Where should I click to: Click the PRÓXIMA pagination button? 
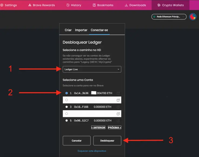pos(114,128)
